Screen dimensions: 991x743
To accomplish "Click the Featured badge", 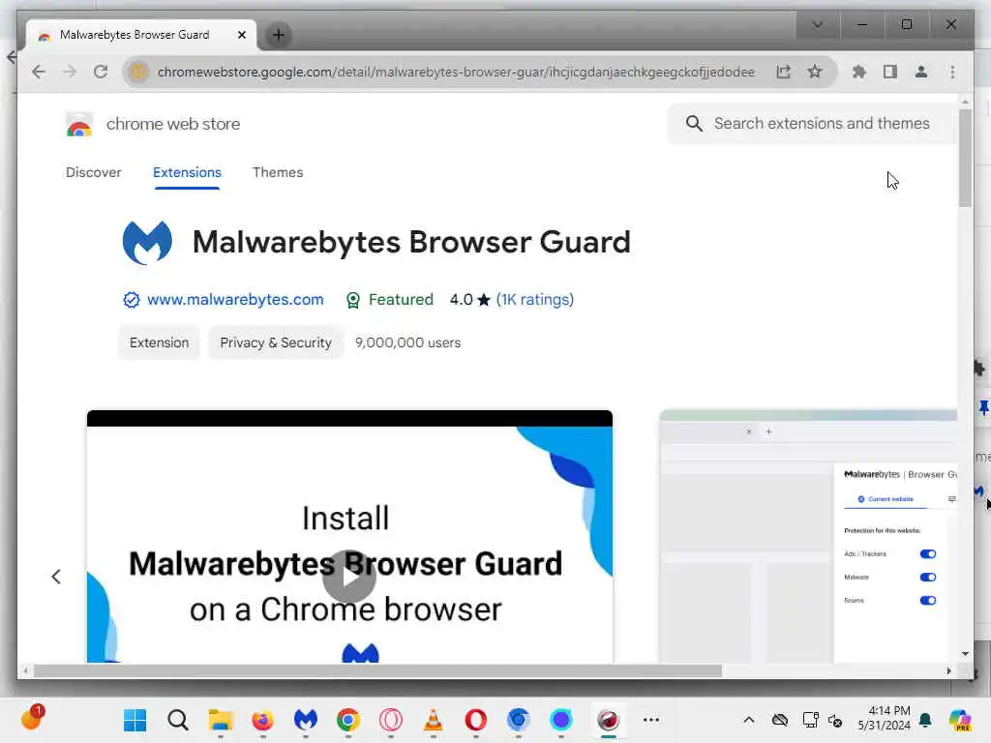I will [x=390, y=300].
